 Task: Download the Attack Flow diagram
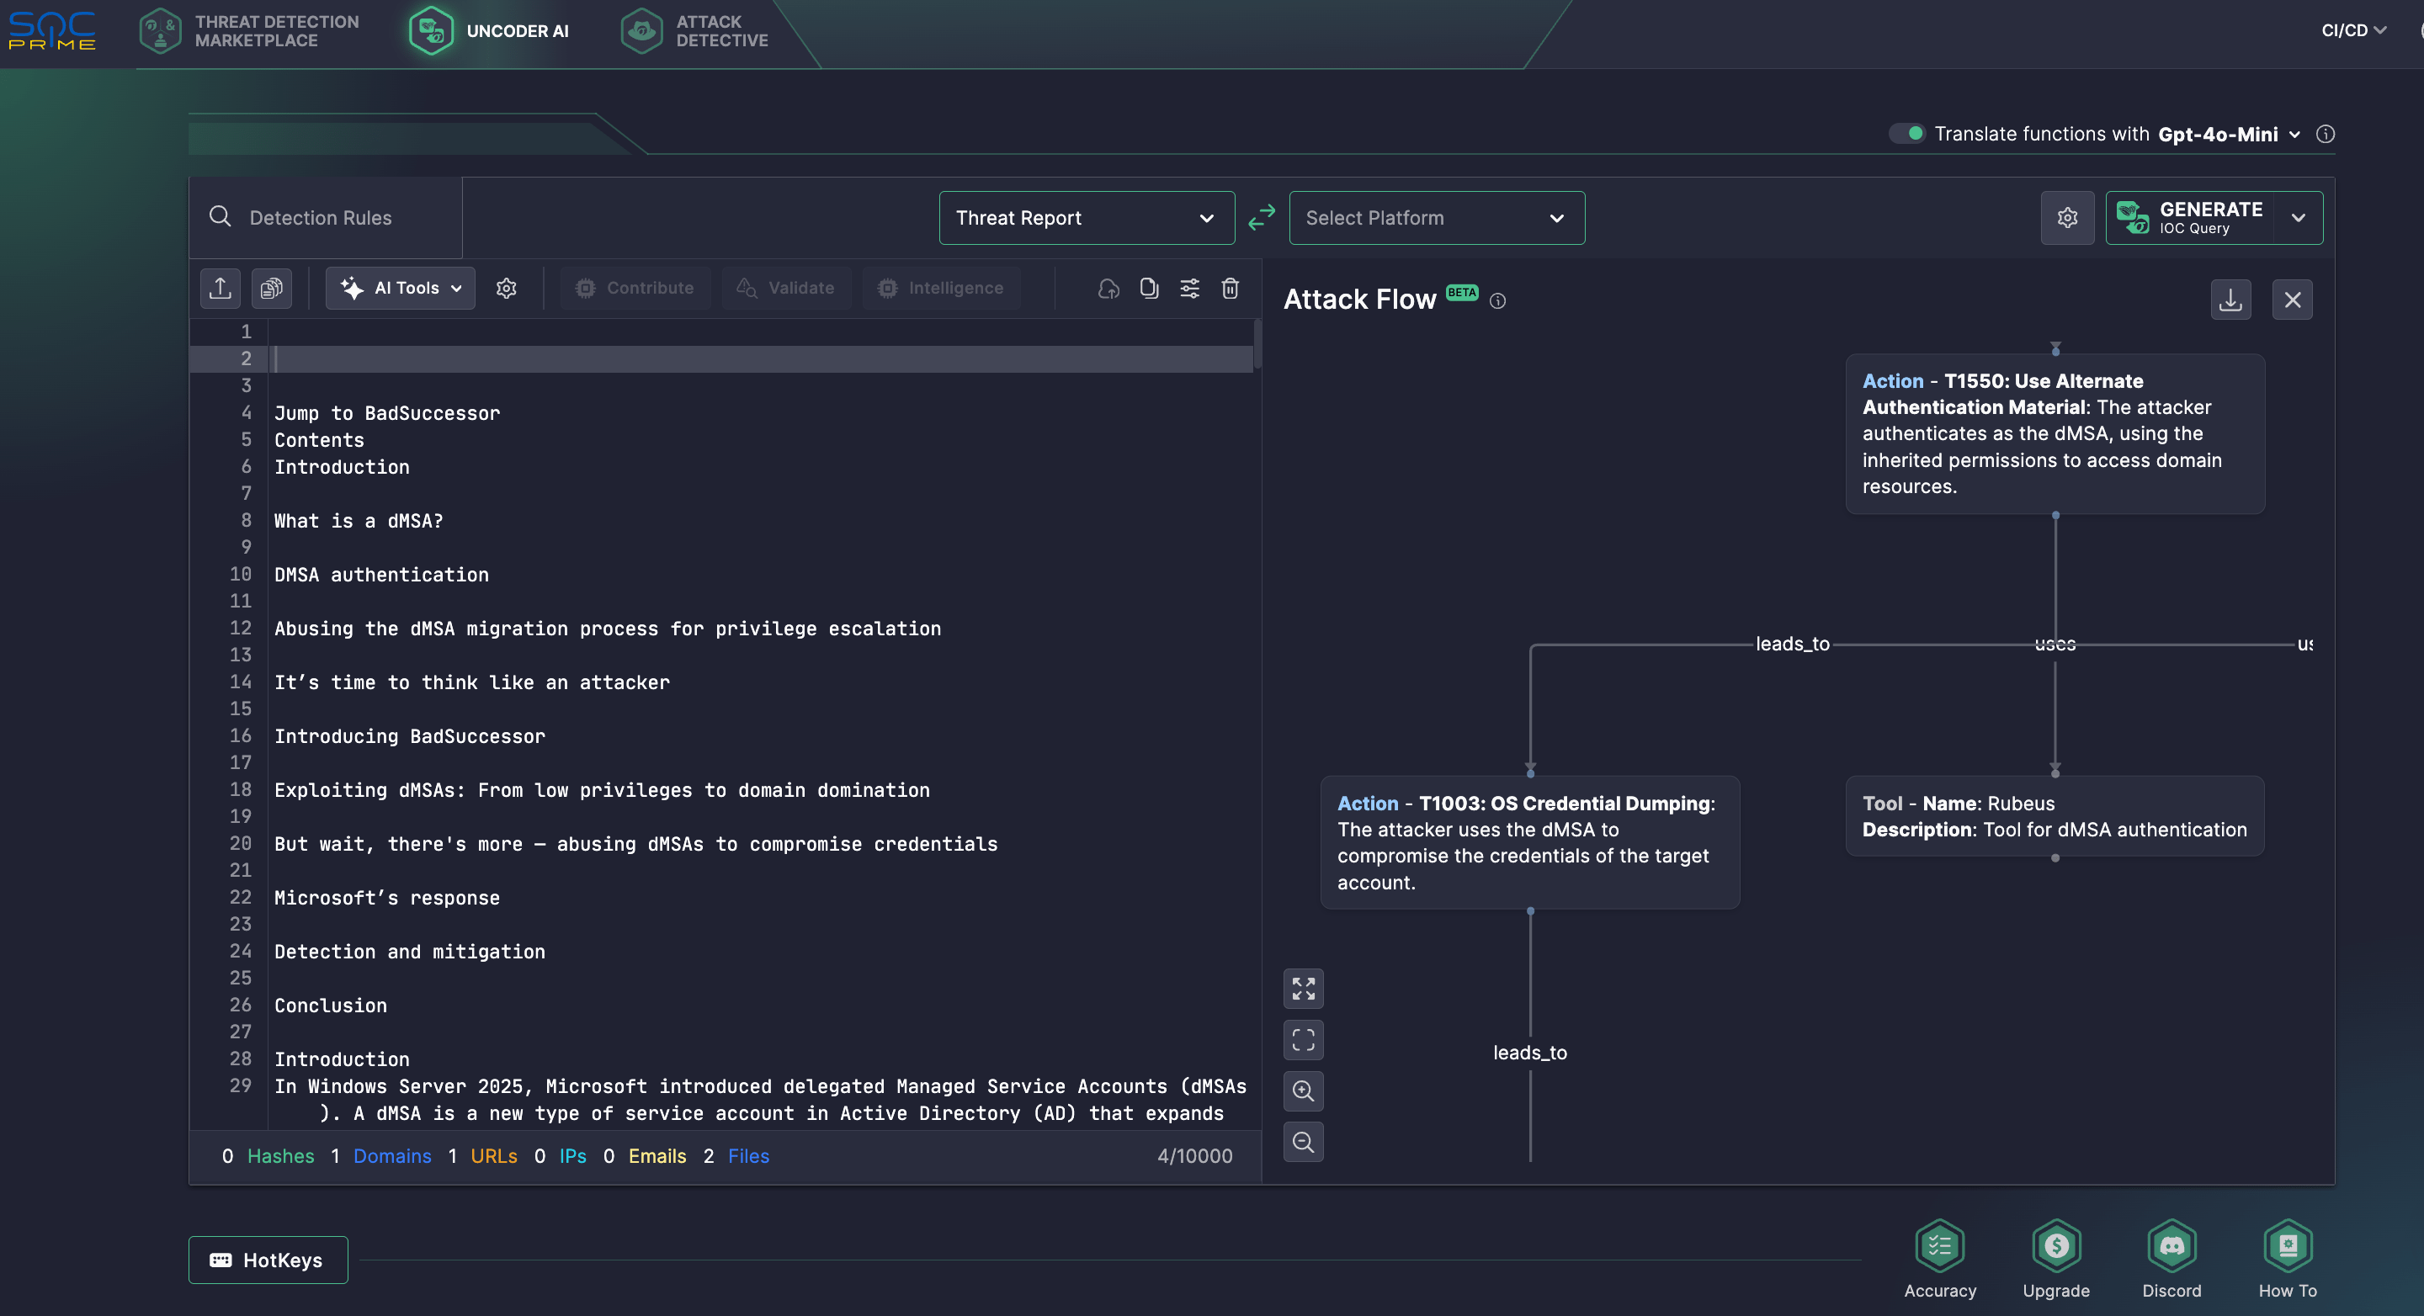[2230, 300]
